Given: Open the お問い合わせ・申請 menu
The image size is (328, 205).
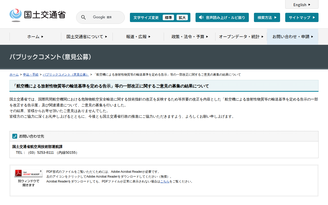Looking at the screenshot, I should [x=293, y=37].
